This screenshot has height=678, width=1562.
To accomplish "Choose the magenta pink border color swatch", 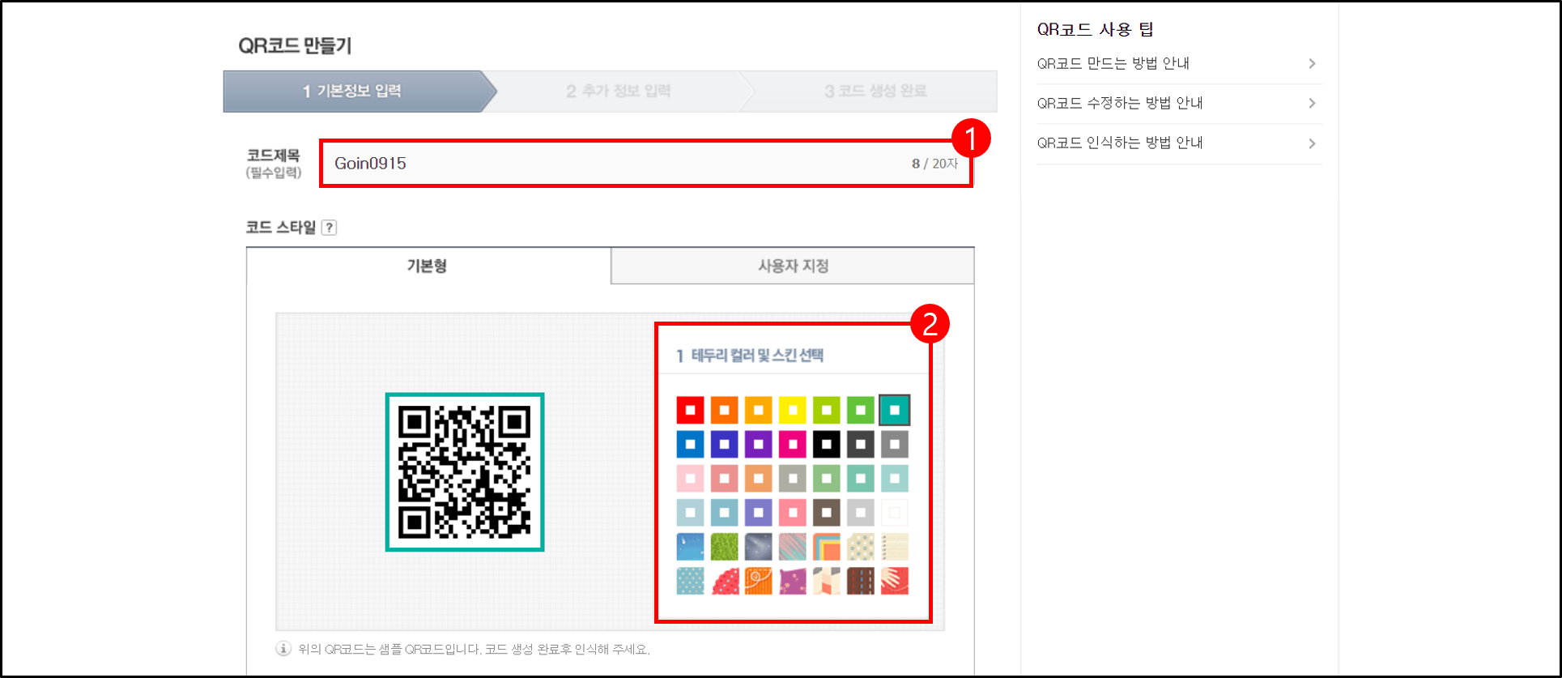I will [793, 444].
